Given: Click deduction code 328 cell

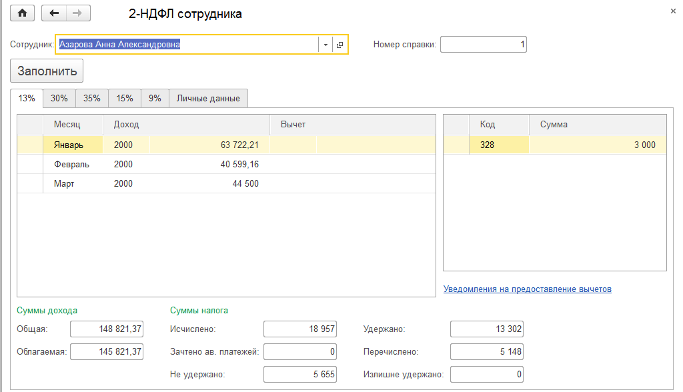Looking at the screenshot, I should tap(488, 145).
